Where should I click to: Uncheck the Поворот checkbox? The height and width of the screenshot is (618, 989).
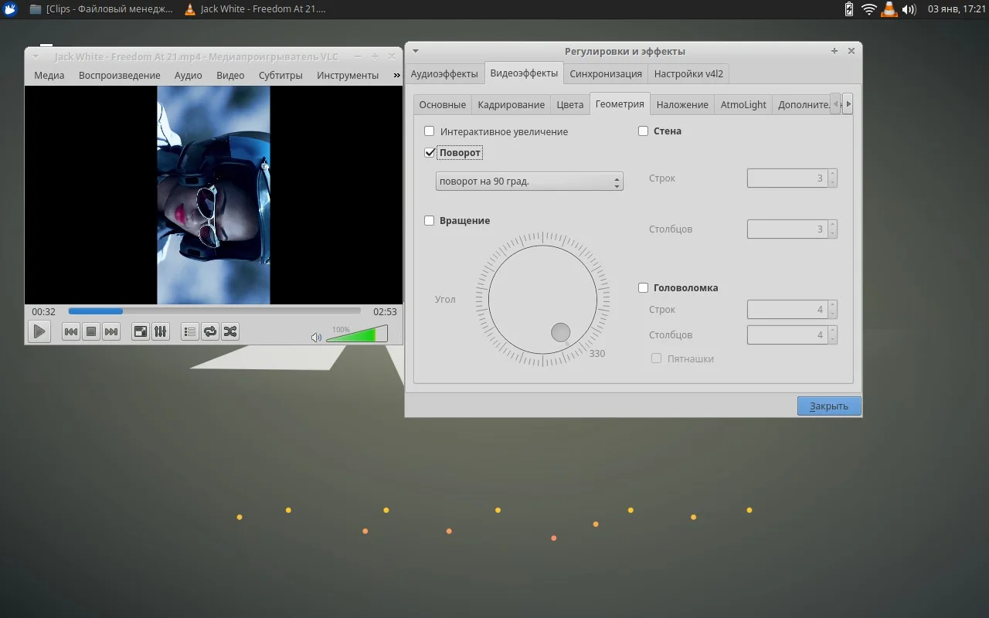pyautogui.click(x=430, y=153)
